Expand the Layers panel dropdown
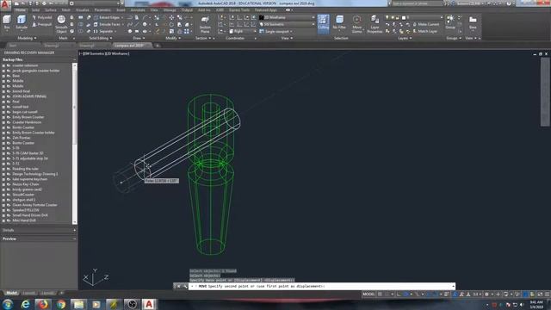Screen dimensions: 551x310 click(x=406, y=38)
